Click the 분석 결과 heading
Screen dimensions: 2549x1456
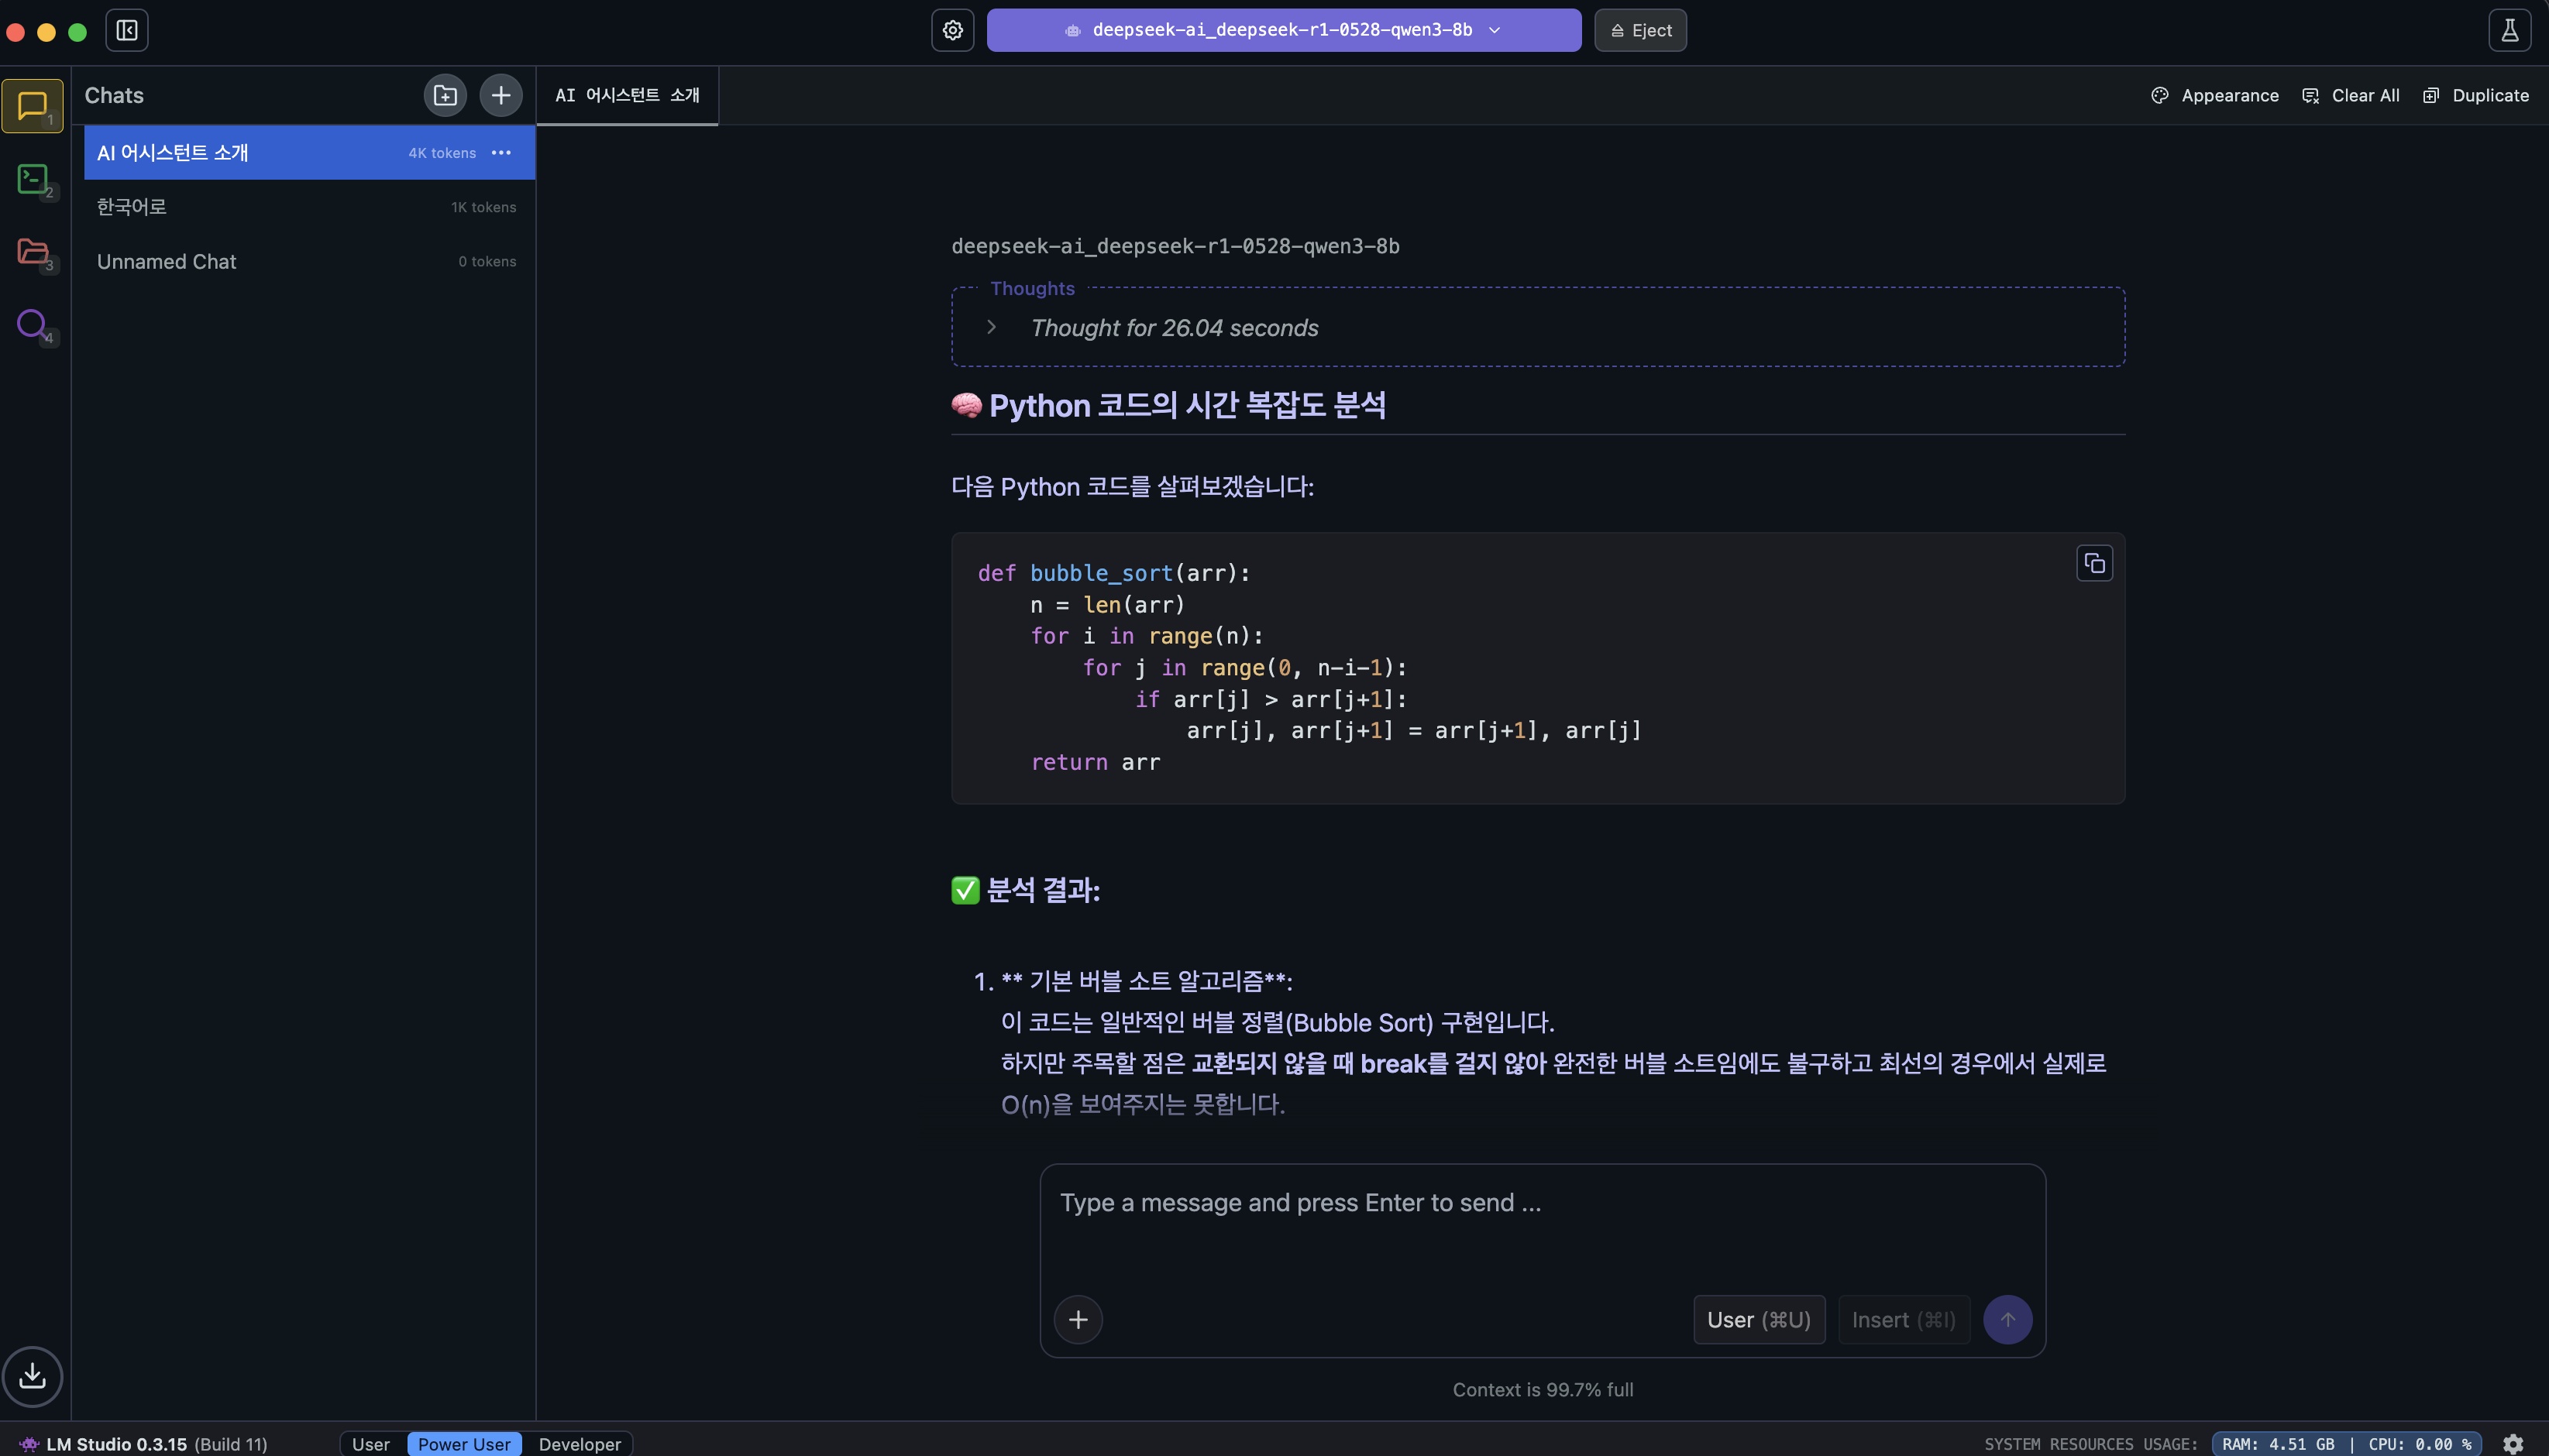point(1044,890)
